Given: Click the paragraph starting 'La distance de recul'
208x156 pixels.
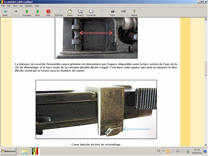Looking at the screenshot, I should pyautogui.click(x=96, y=67).
